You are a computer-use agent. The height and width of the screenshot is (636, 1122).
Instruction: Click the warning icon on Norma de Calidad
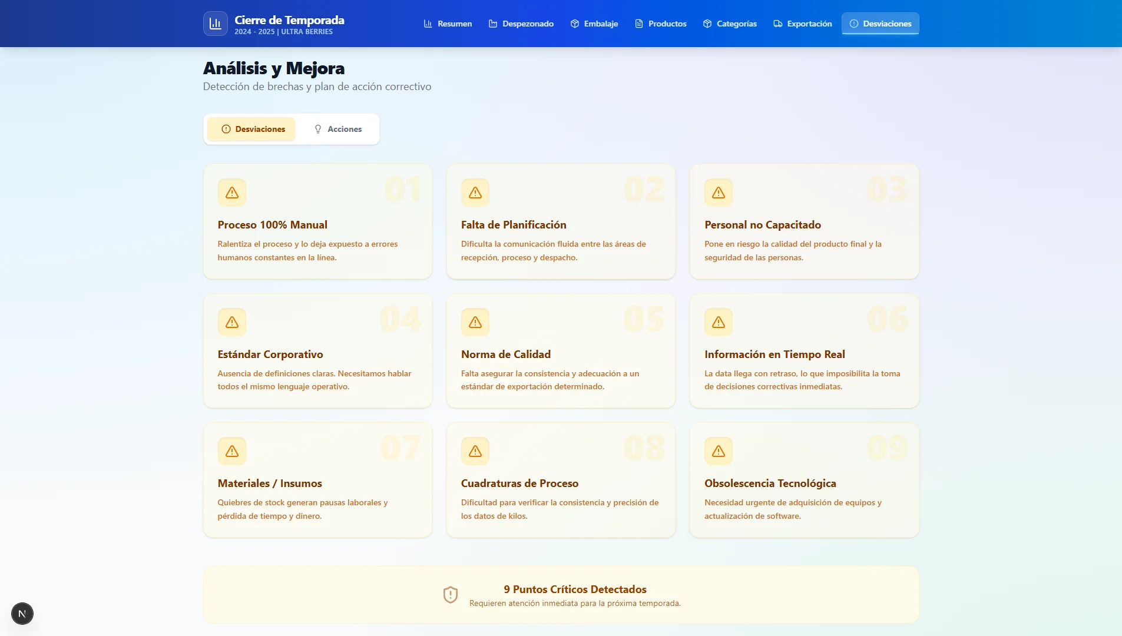pos(475,322)
